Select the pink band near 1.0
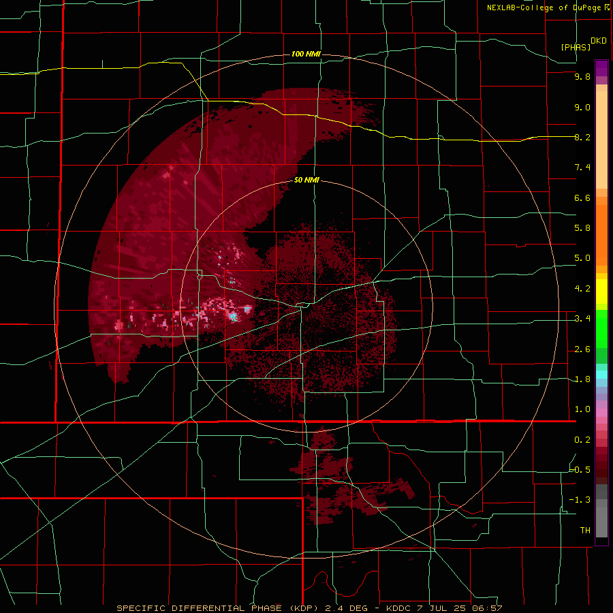 coord(601,413)
